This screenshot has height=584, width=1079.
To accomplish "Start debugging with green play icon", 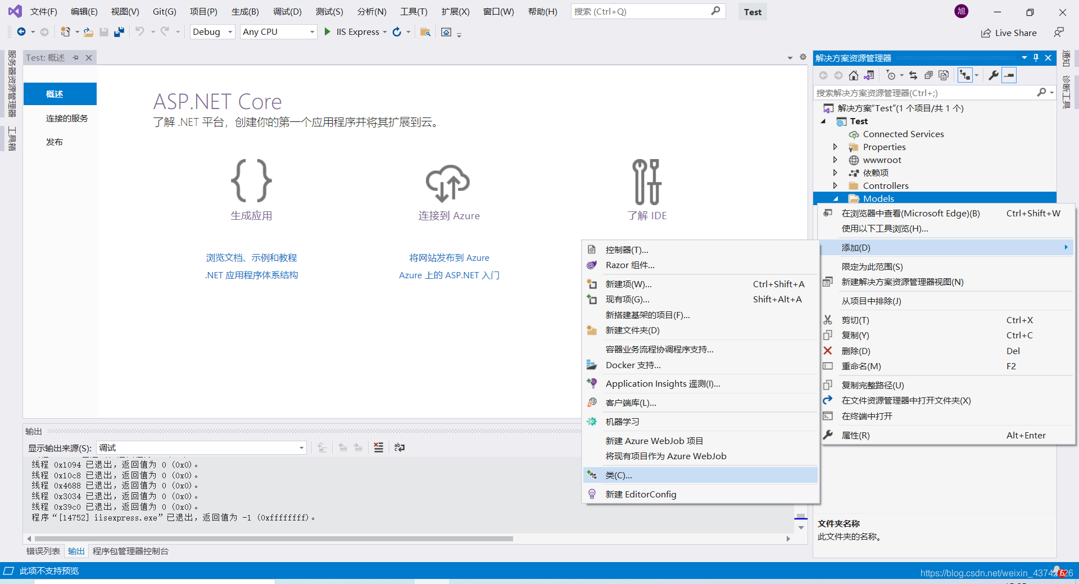I will 327,32.
